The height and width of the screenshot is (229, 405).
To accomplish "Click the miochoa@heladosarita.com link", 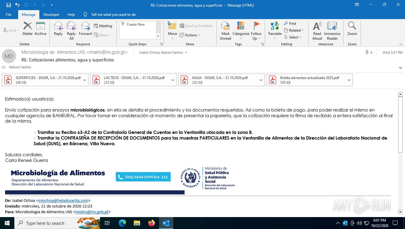I will pos(63,200).
